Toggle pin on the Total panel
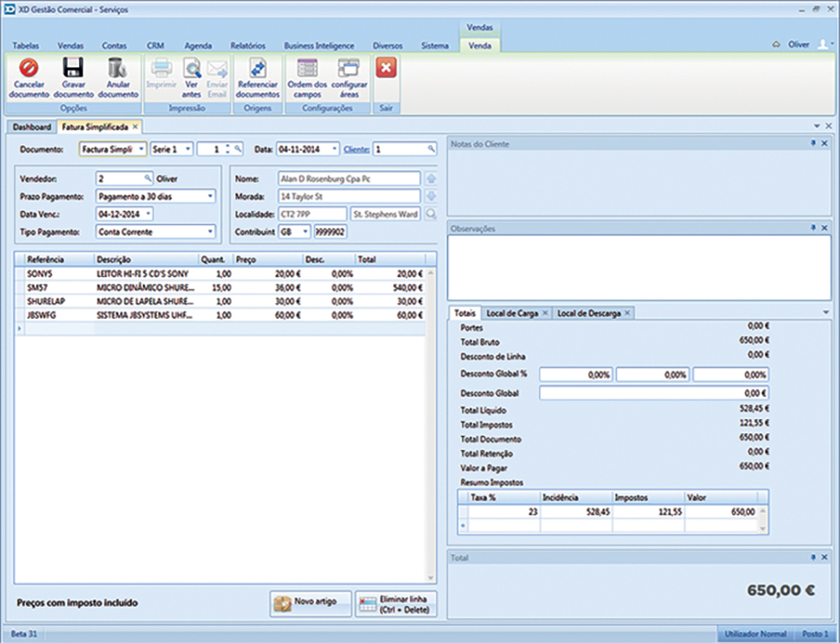Image resolution: width=840 pixels, height=643 pixels. (x=813, y=557)
